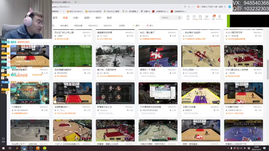Viewport: 269px width, 151px height.
Task: Open the player lineup thumbnail above 新赛季水友上车
Action: tap(115, 93)
